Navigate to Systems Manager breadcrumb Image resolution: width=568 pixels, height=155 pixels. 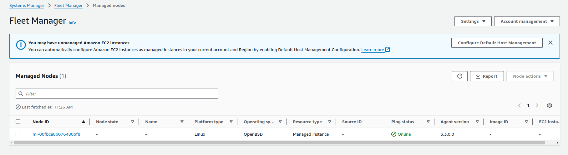[x=27, y=6]
